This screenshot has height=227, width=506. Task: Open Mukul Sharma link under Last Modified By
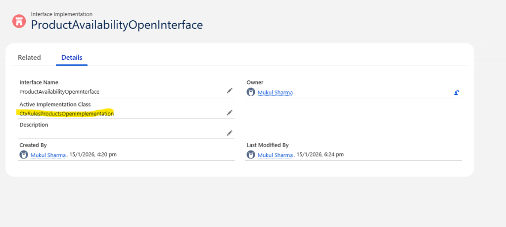point(275,155)
